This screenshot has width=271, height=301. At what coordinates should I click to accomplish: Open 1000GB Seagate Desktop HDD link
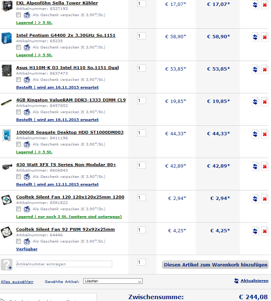[70, 132]
